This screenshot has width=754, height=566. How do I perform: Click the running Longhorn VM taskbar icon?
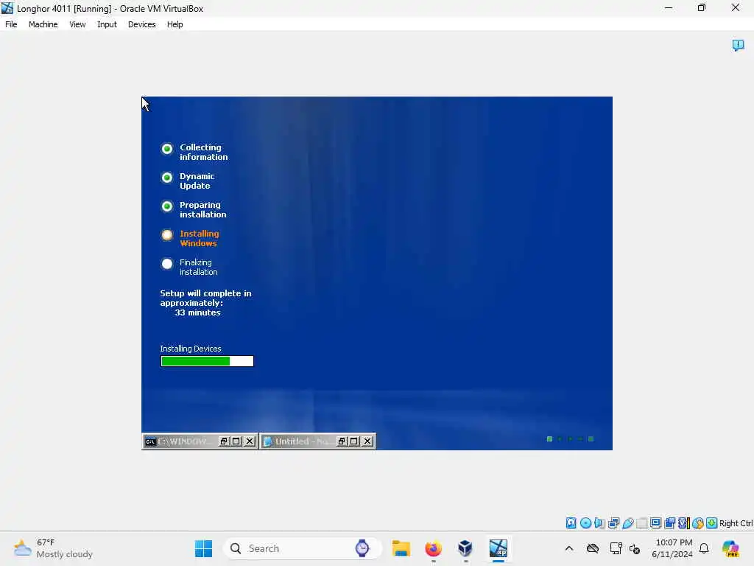pyautogui.click(x=498, y=548)
